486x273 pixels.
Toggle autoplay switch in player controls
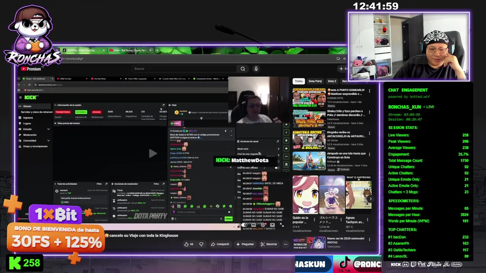point(245,225)
